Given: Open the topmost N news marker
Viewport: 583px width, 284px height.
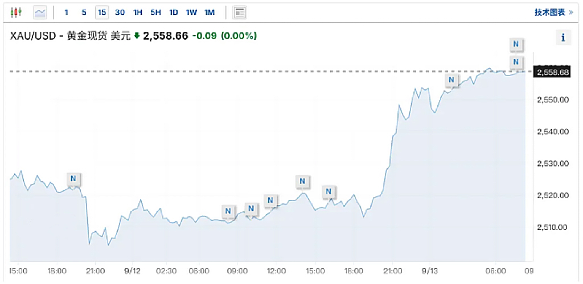Looking at the screenshot, I should coord(516,44).
